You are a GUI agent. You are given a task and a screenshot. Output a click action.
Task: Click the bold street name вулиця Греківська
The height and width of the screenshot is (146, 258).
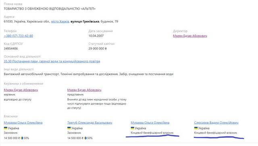pos(85,21)
